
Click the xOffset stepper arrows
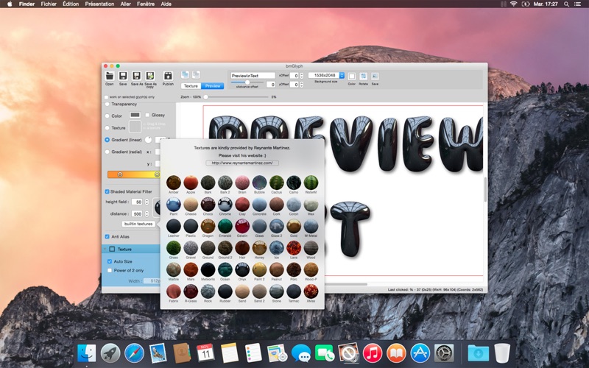302,76
